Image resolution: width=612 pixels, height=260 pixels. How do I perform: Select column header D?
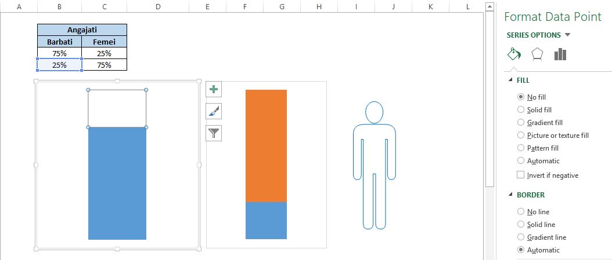click(158, 6)
